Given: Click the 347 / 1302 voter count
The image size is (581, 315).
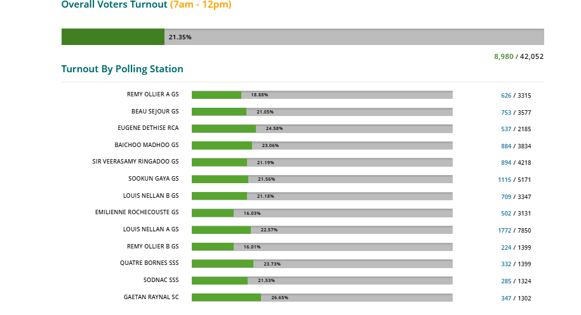Looking at the screenshot, I should click(x=516, y=297).
